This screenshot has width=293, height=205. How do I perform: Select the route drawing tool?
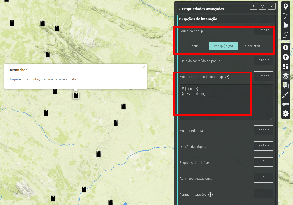tap(285, 35)
